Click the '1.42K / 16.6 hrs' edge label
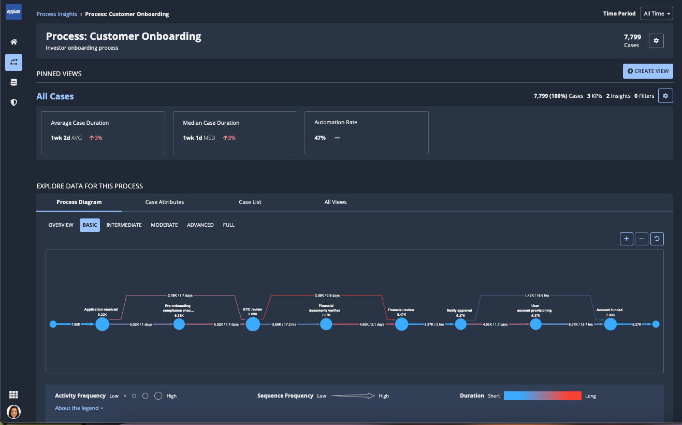The image size is (682, 425). (x=536, y=295)
